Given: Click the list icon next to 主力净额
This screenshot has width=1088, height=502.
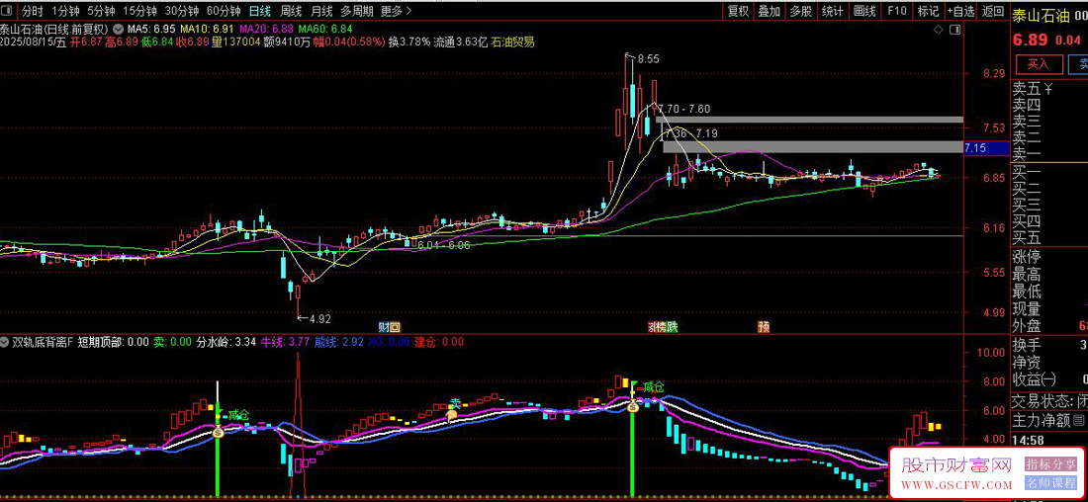Looking at the screenshot, I should 1079,419.
